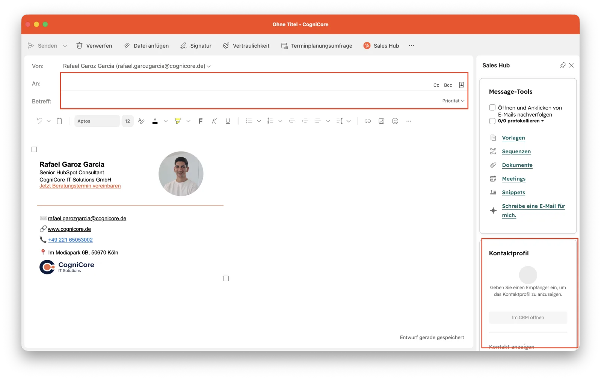The image size is (601, 379).
Task: Open the send options dropdown next to Senden
Action: click(65, 46)
